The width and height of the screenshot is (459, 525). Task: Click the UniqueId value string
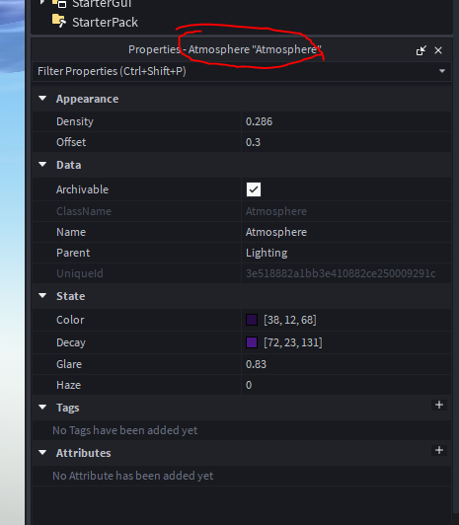(x=341, y=273)
